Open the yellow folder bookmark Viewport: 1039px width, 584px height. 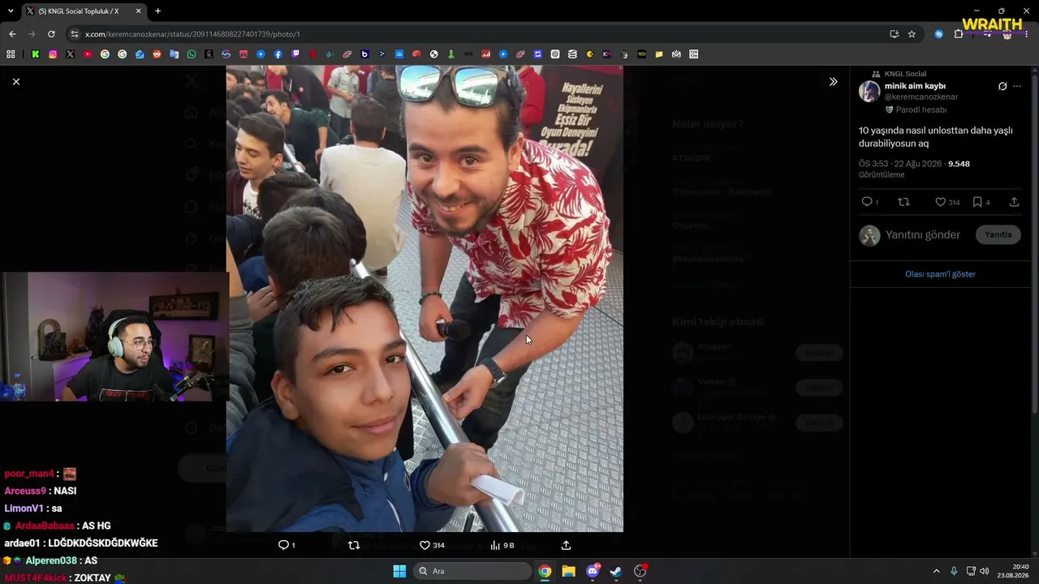(x=659, y=54)
